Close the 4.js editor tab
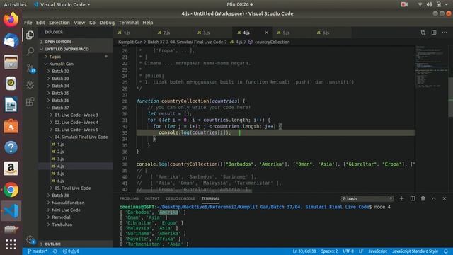 (266, 33)
